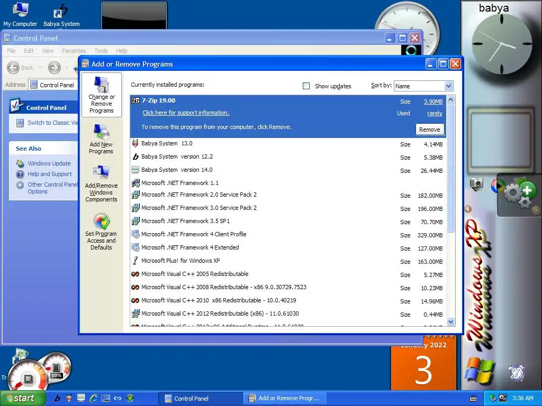Click the Start button
The width and height of the screenshot is (542, 406).
(23, 399)
